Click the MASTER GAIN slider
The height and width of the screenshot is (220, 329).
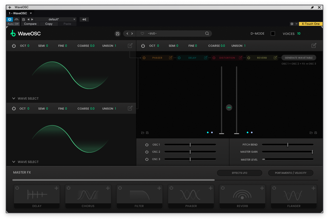pyautogui.click(x=288, y=152)
